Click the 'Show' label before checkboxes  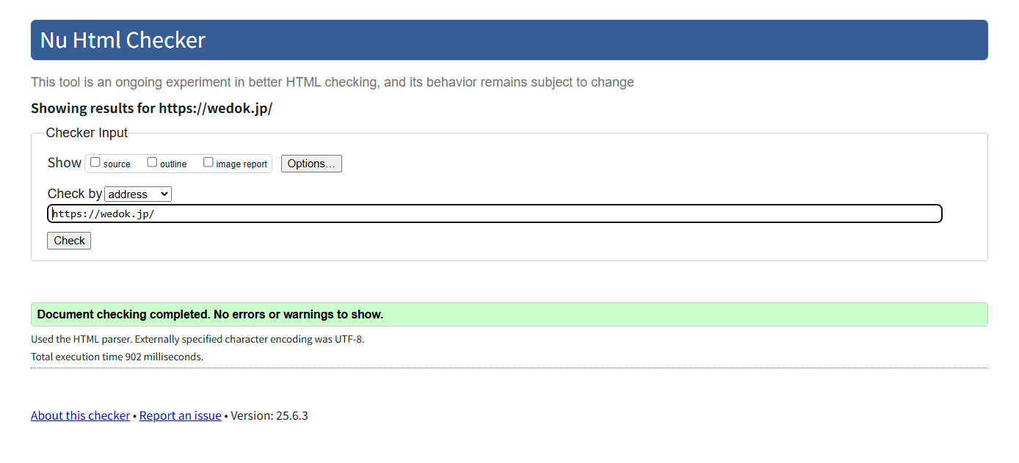tap(64, 163)
